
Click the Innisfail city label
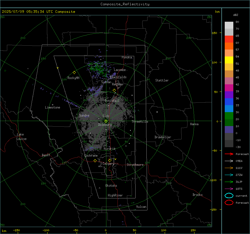[112, 101]
